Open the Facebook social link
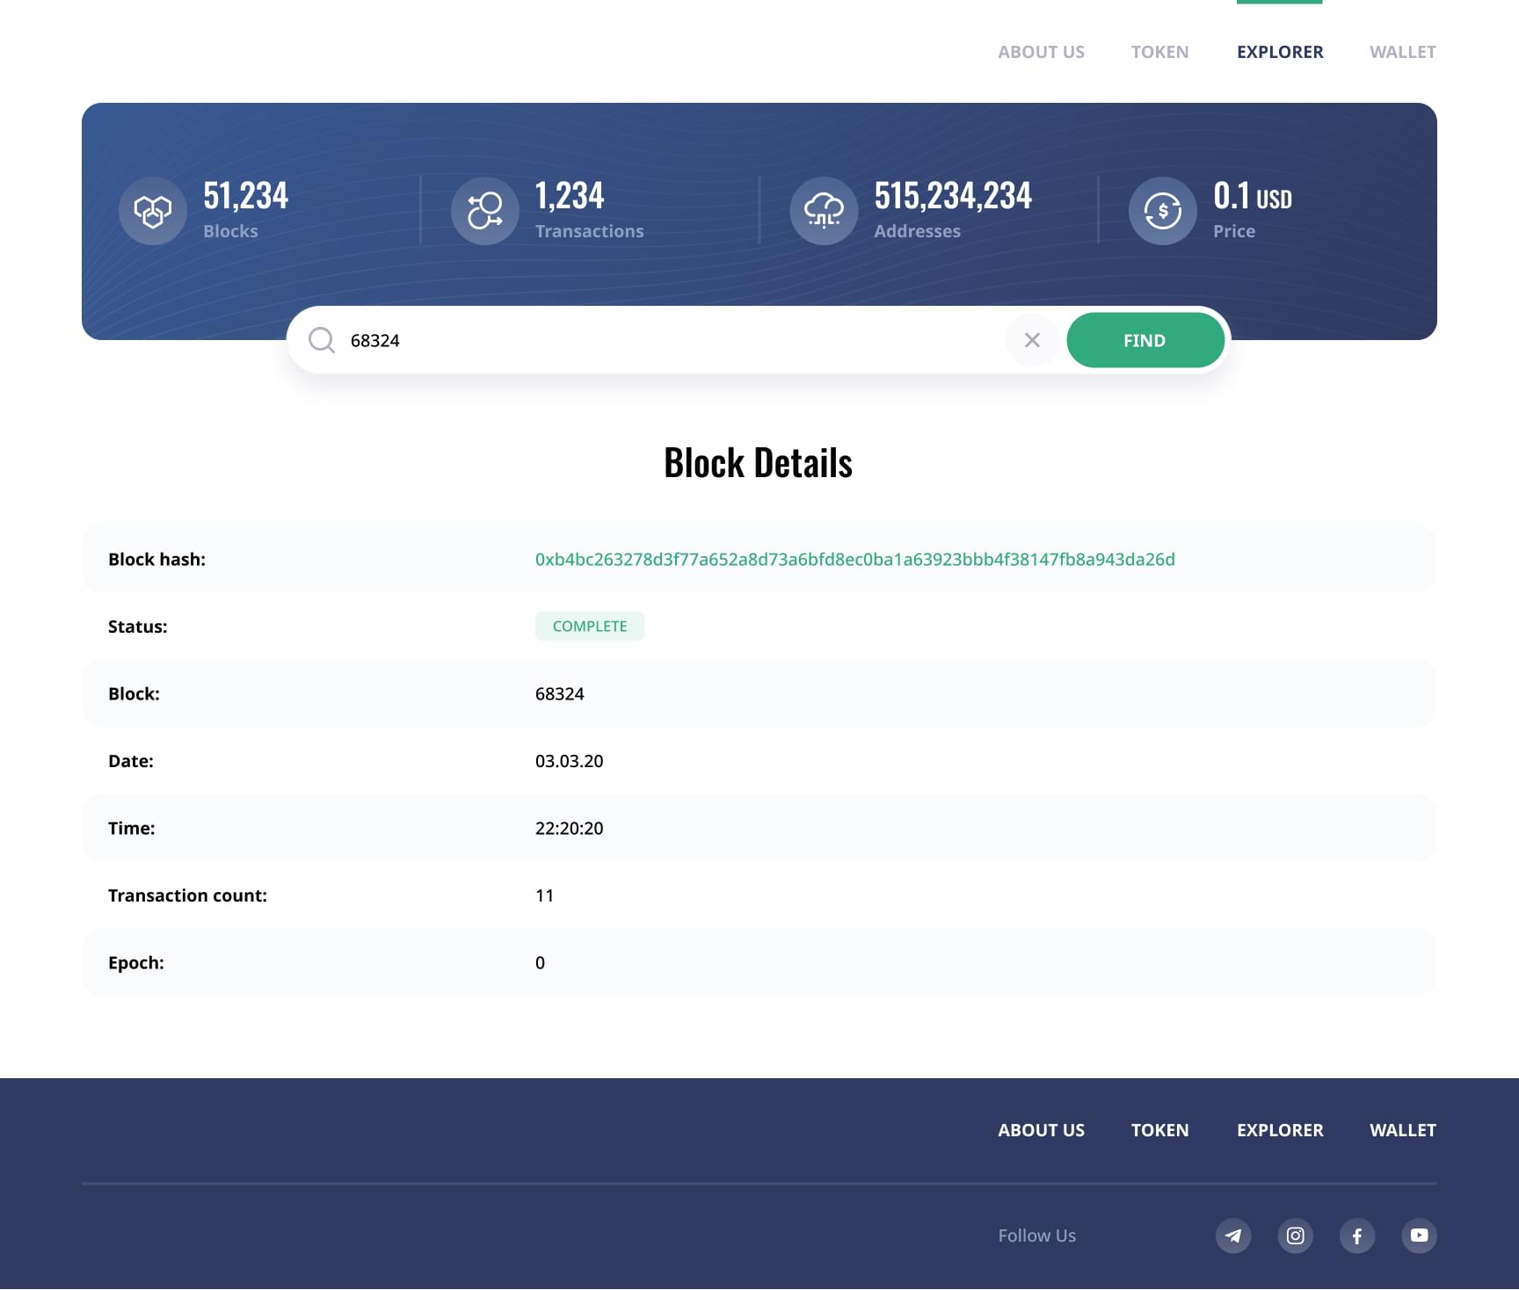Image resolution: width=1519 pixels, height=1290 pixels. coord(1357,1236)
